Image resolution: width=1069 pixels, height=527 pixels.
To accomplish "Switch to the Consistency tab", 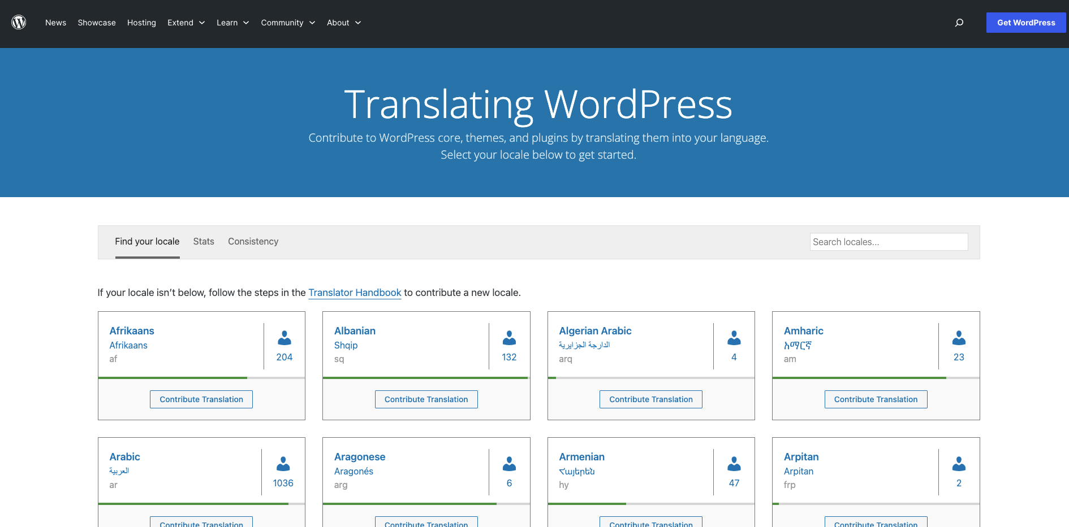I will (x=253, y=242).
